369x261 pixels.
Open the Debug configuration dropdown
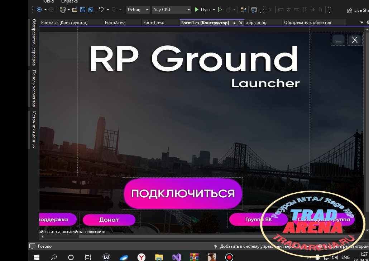(138, 10)
